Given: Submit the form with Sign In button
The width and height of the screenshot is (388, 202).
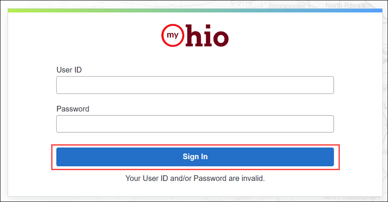Looking at the screenshot, I should coord(195,157).
